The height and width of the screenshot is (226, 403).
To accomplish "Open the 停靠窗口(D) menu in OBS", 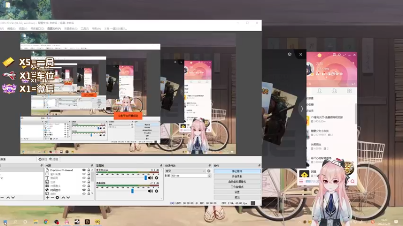I will tap(37, 29).
